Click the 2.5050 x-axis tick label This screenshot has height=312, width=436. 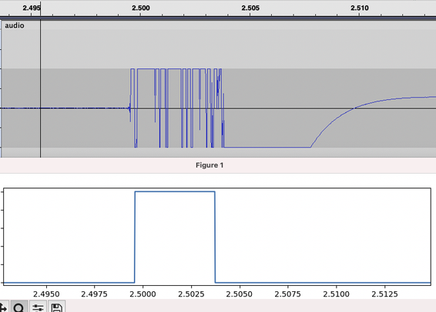[x=240, y=294]
